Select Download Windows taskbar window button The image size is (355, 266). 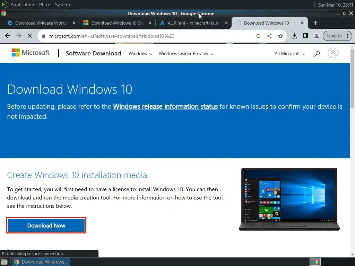click(x=41, y=262)
